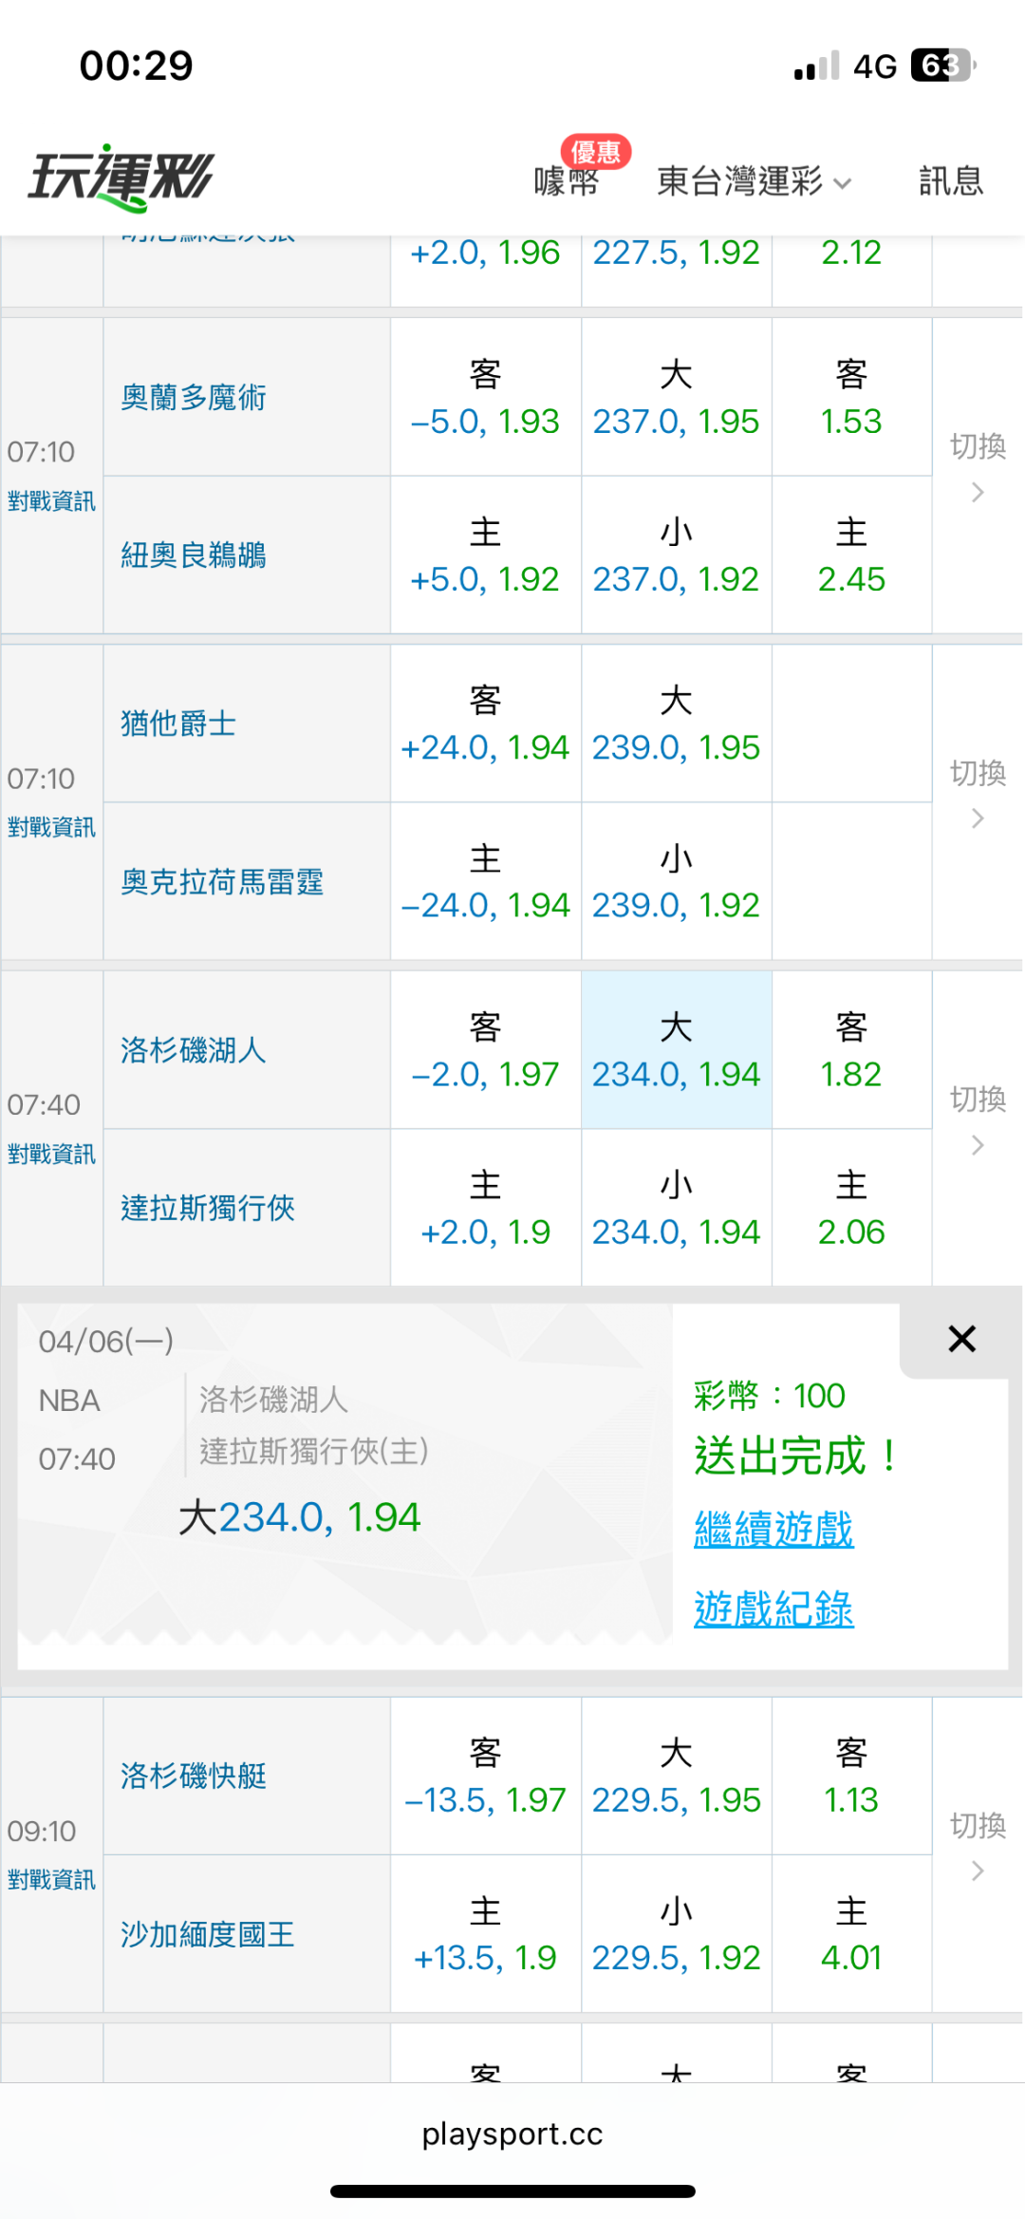Tap the 玩運彩 logo
The width and height of the screenshot is (1025, 2219).
tap(121, 178)
